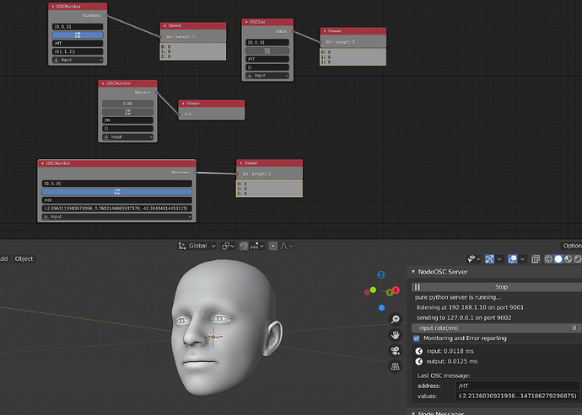The image size is (582, 415).
Task: Click the Numbers output socket of /HR node
Action: [196, 173]
